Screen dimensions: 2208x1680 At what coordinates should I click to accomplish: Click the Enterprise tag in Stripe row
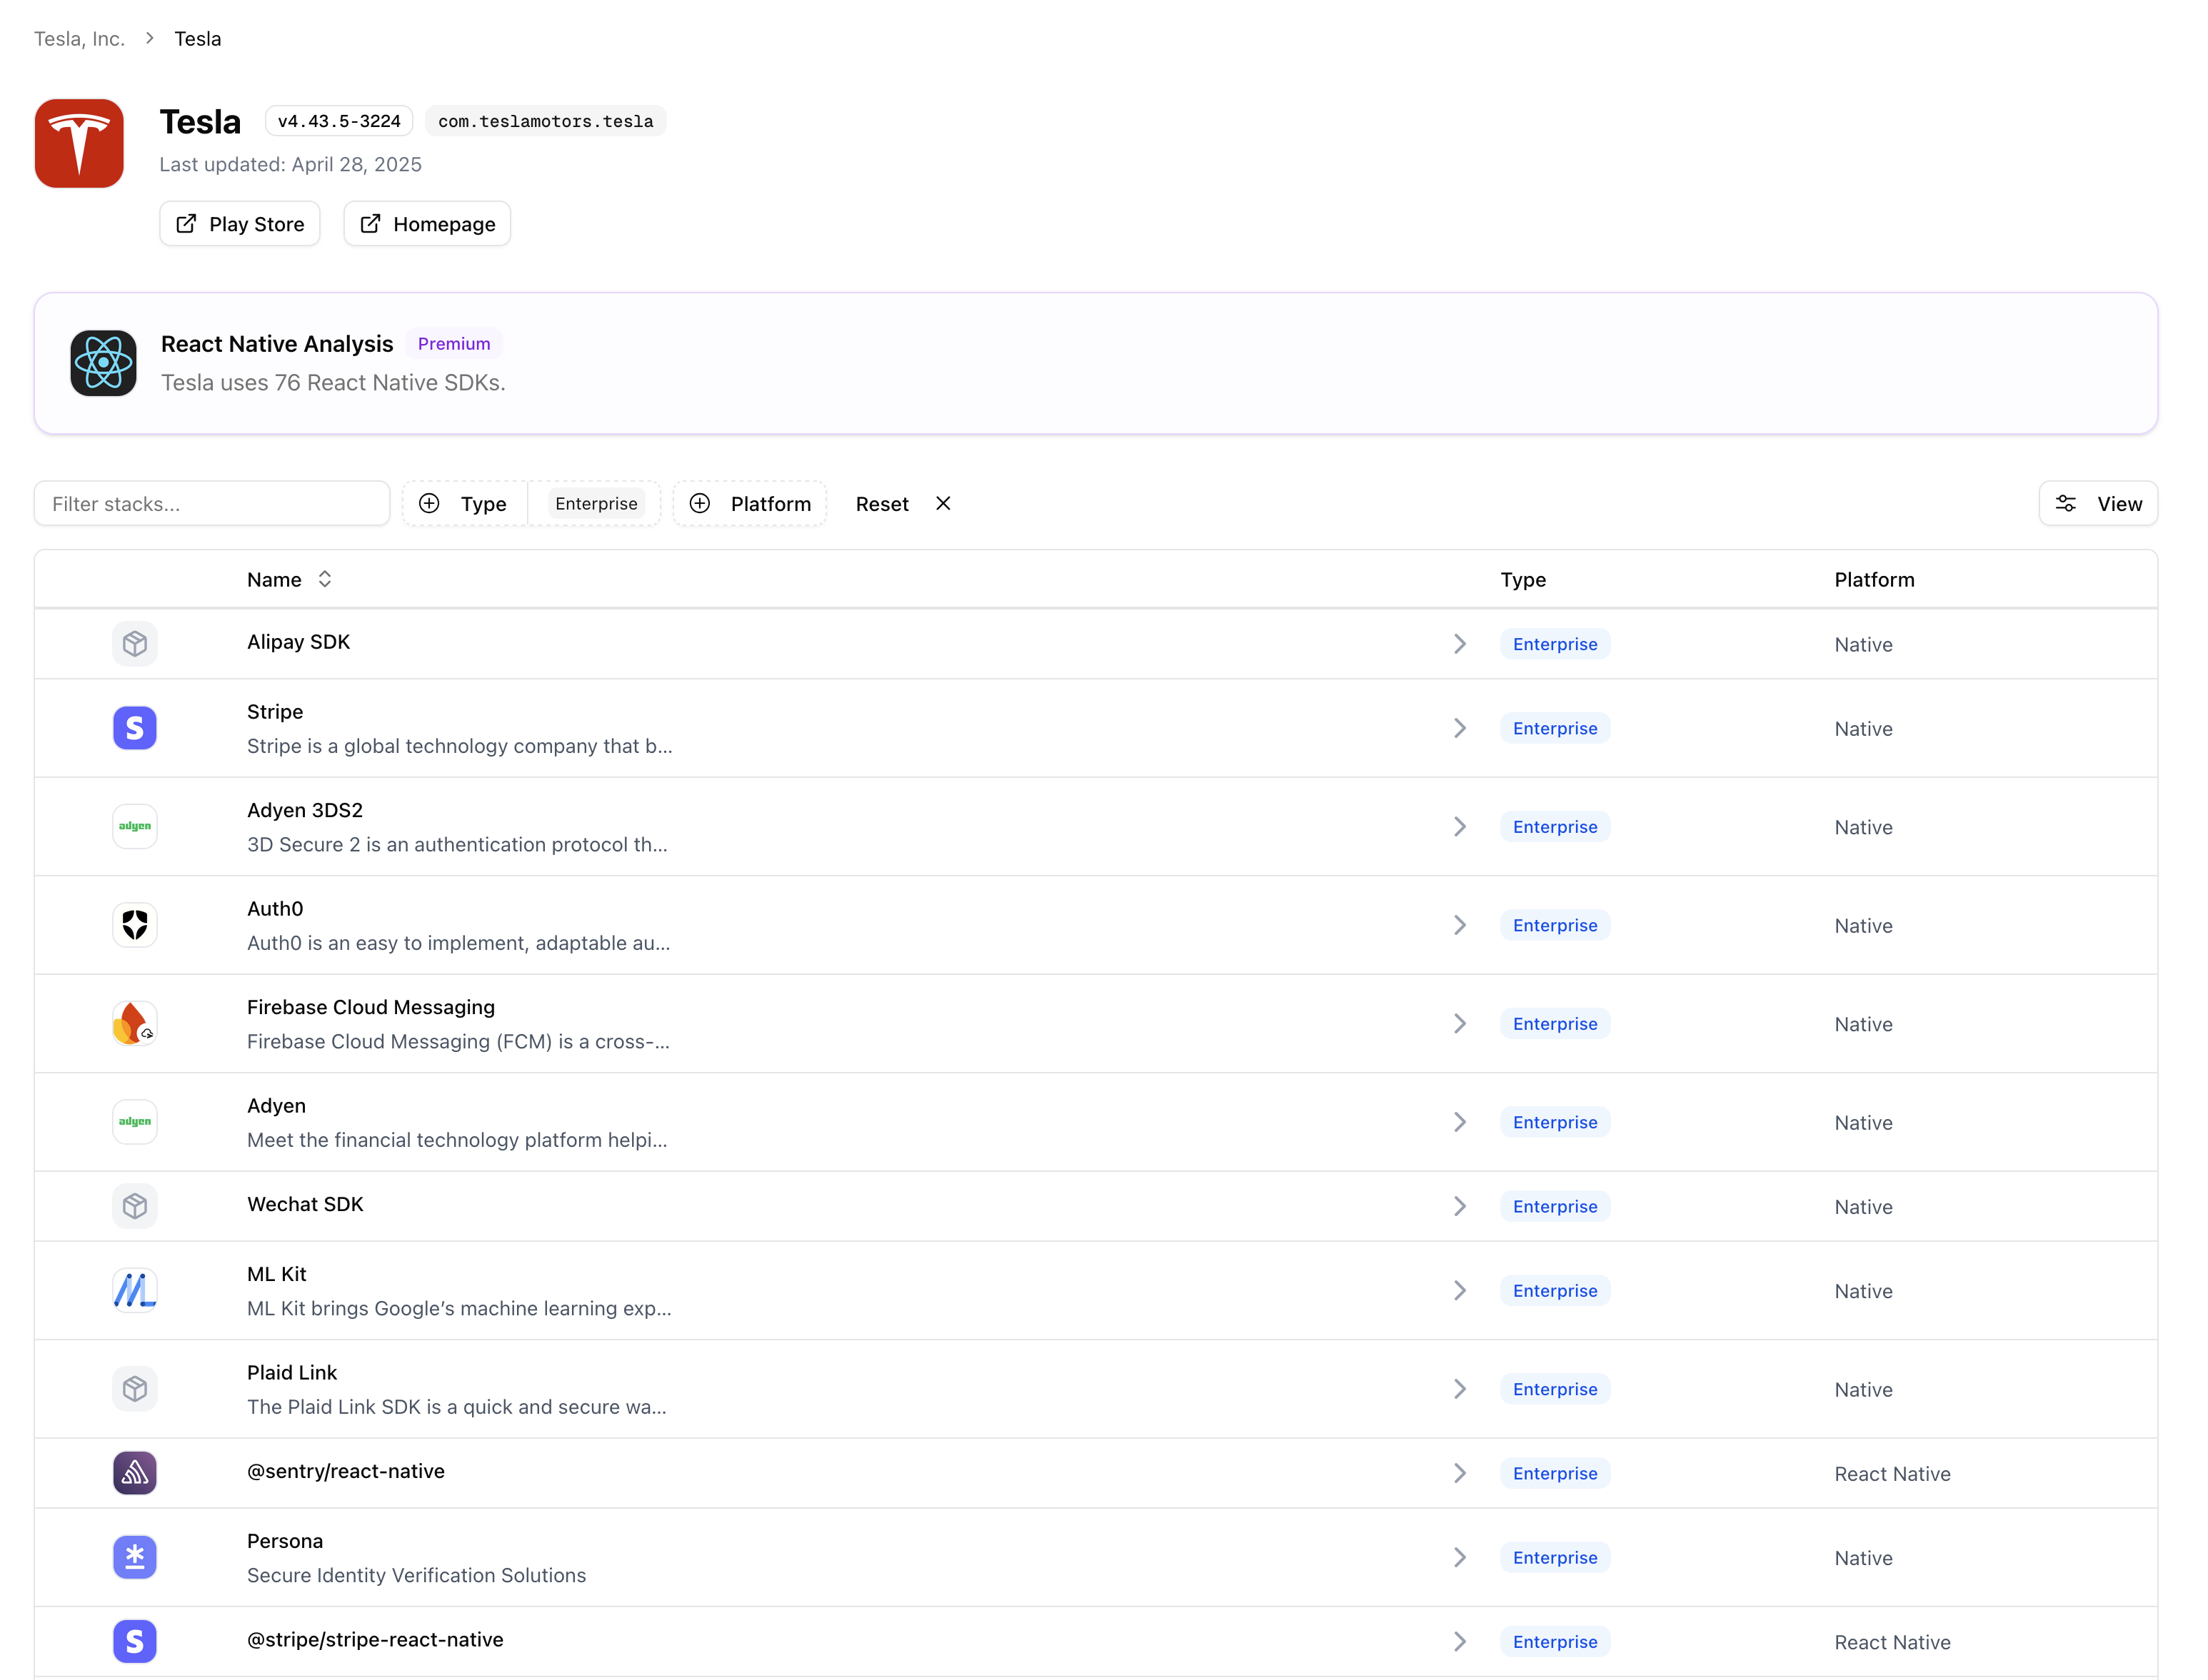tap(1556, 728)
